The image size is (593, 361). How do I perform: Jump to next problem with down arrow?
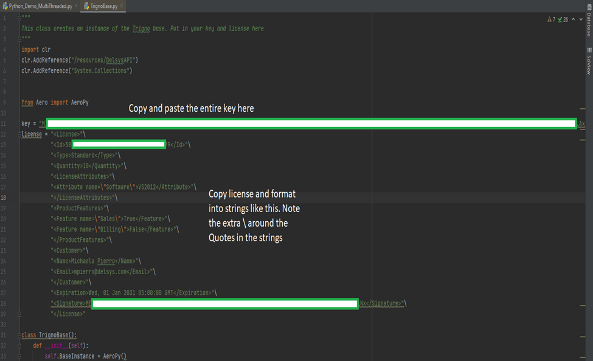581,19
